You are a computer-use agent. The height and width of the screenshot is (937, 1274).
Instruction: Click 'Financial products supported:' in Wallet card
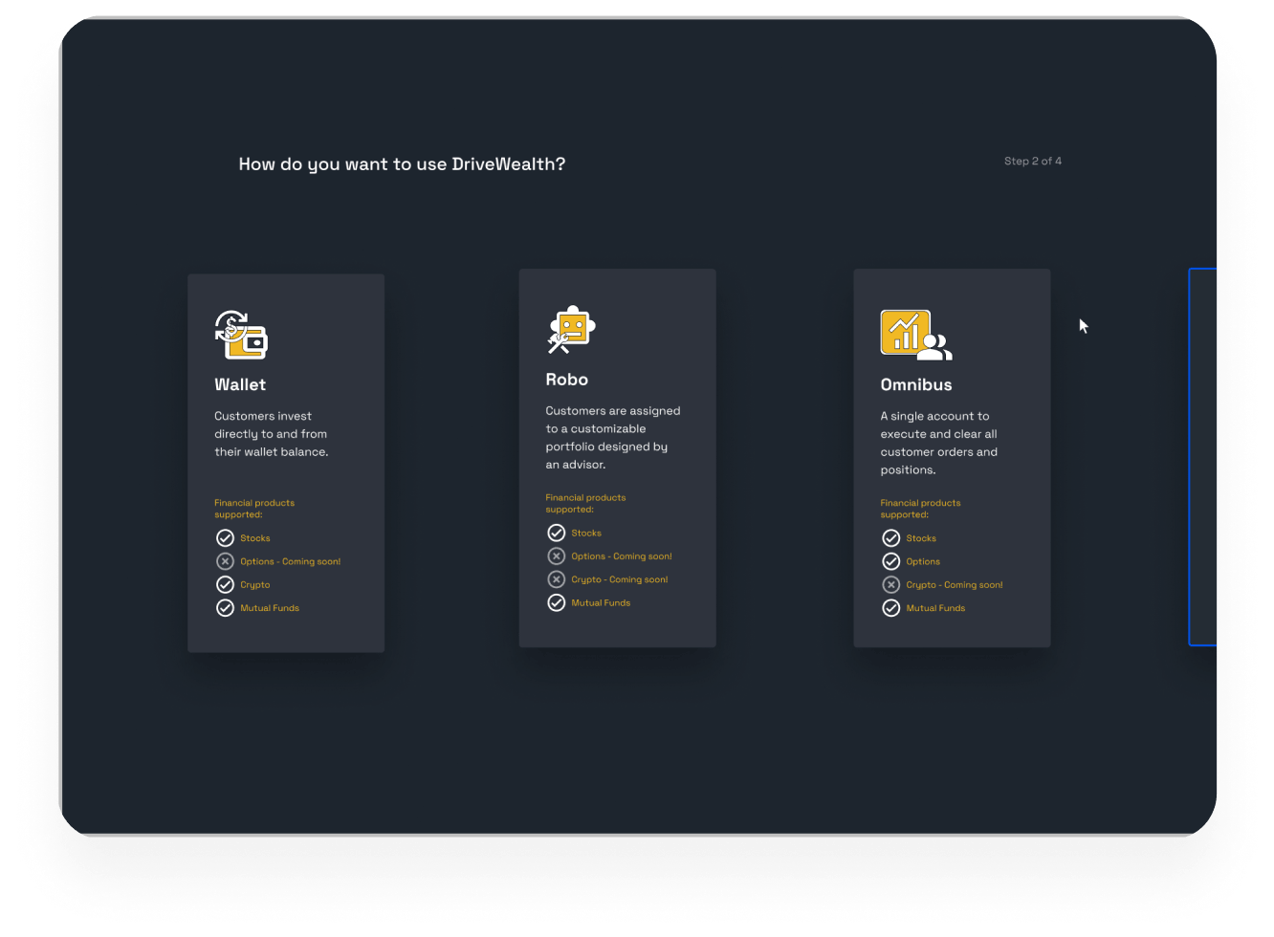tap(254, 509)
